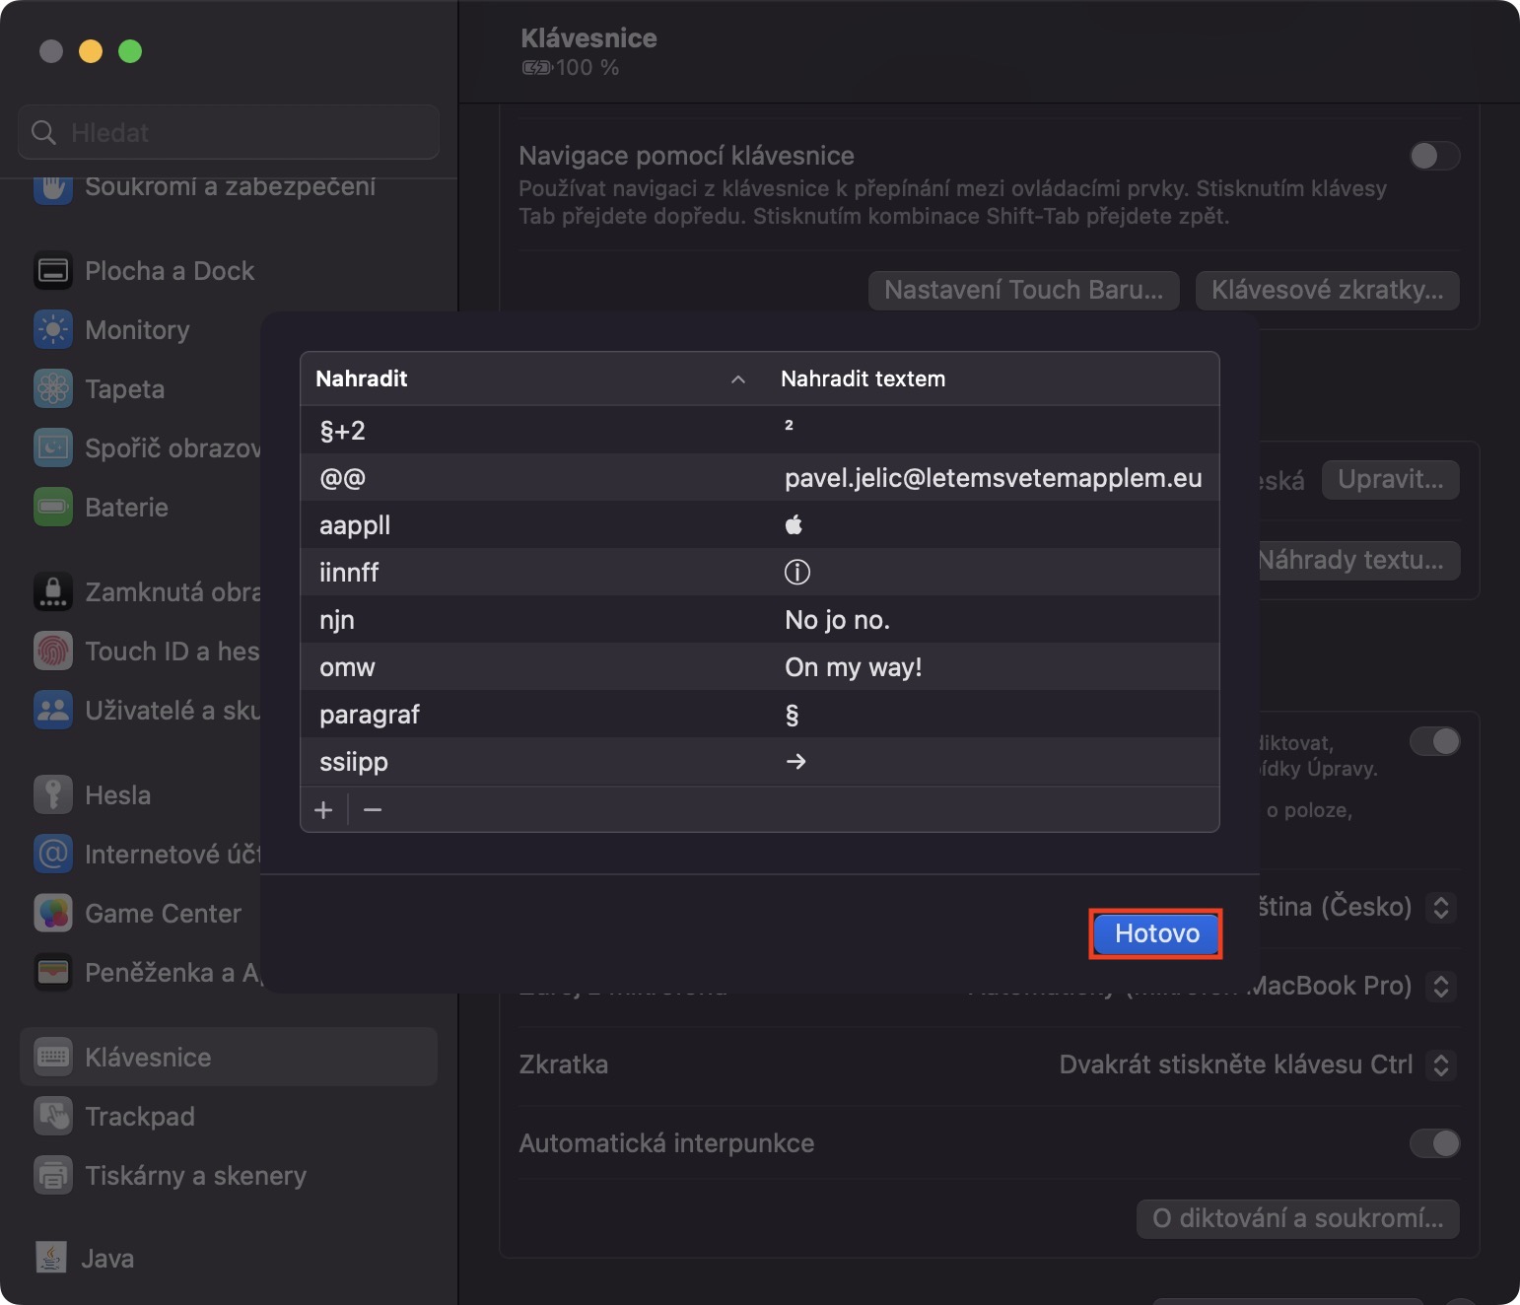Select the Baterie battery icon
This screenshot has width=1520, height=1305.
[x=53, y=508]
